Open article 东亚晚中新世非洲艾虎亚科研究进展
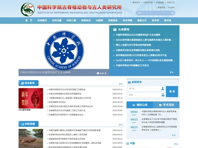 68,135
